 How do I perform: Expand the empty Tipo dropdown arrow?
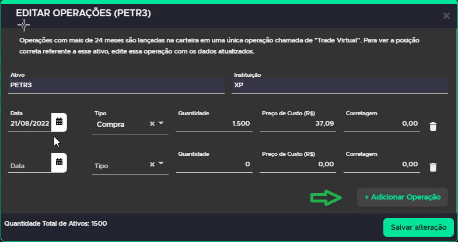pyautogui.click(x=161, y=163)
